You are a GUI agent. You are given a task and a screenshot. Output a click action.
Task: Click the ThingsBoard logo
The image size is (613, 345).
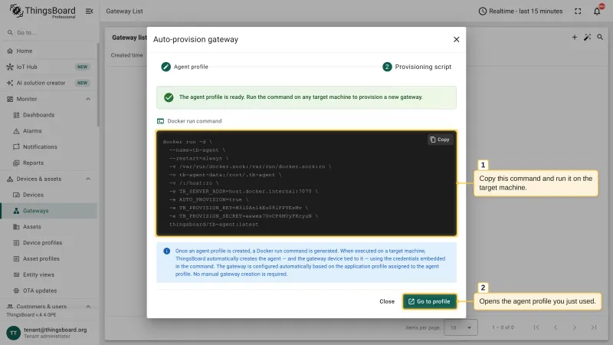pos(42,11)
